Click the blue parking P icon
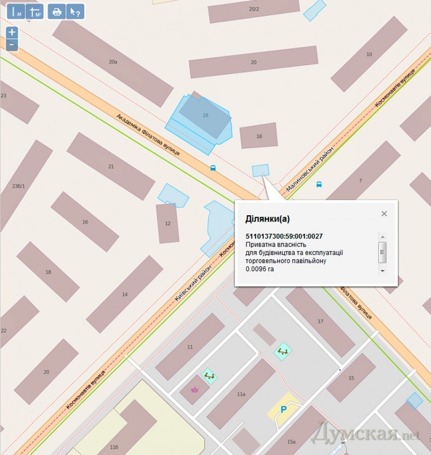 click(x=284, y=410)
